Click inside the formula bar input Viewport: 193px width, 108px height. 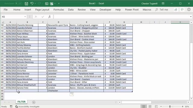pyautogui.click(x=121, y=17)
